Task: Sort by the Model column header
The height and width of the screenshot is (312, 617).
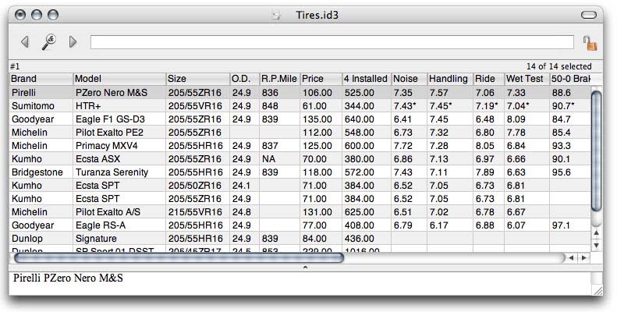Action: point(119,79)
